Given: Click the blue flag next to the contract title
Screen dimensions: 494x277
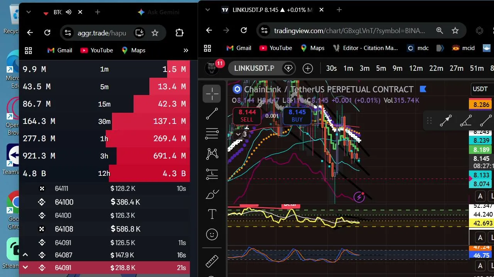Looking at the screenshot, I should pyautogui.click(x=423, y=89).
